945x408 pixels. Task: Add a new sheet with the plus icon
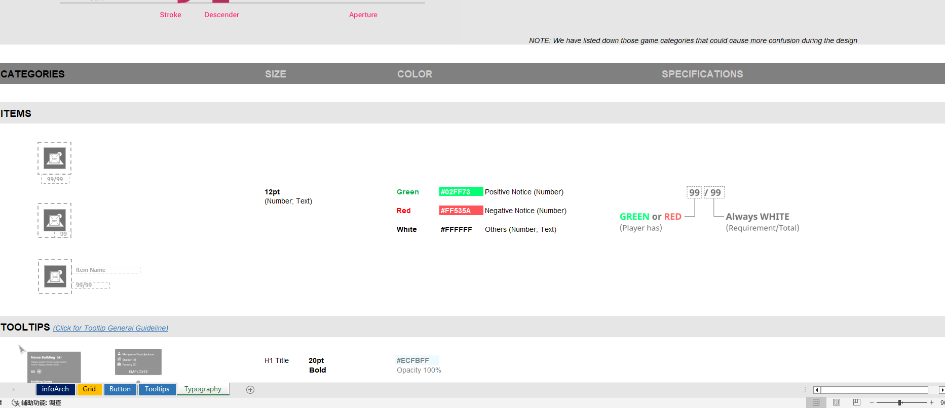pyautogui.click(x=250, y=390)
